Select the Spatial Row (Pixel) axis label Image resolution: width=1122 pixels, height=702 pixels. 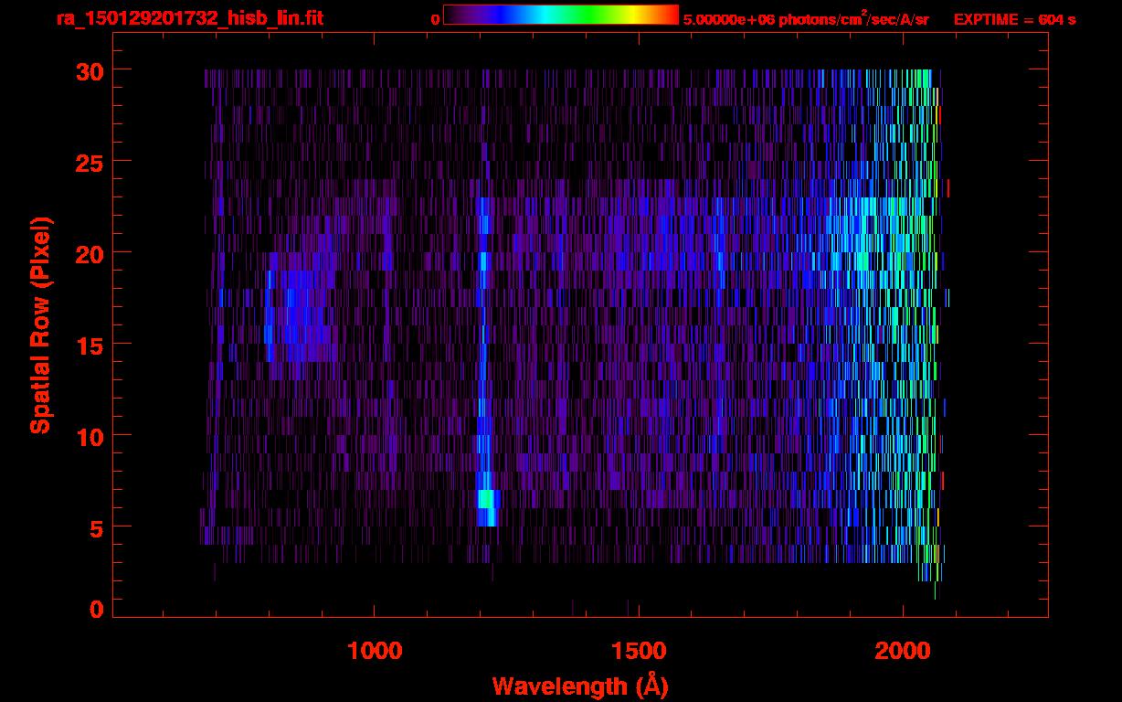[x=40, y=324]
